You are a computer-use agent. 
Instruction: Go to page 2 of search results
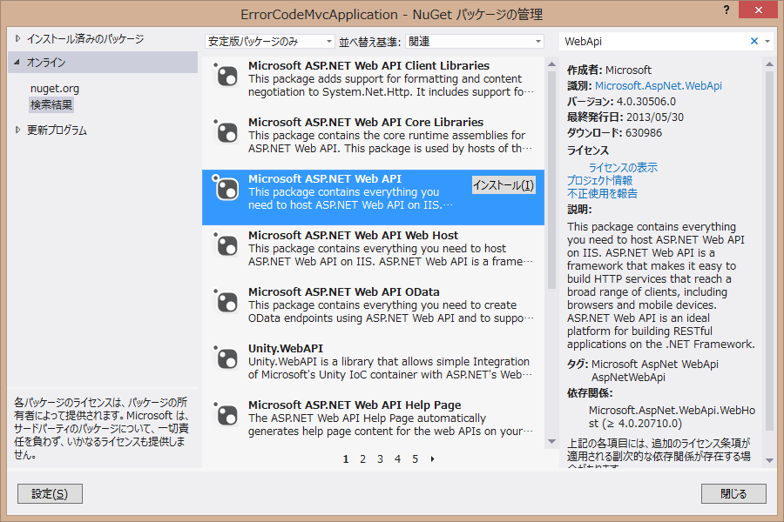tap(362, 458)
